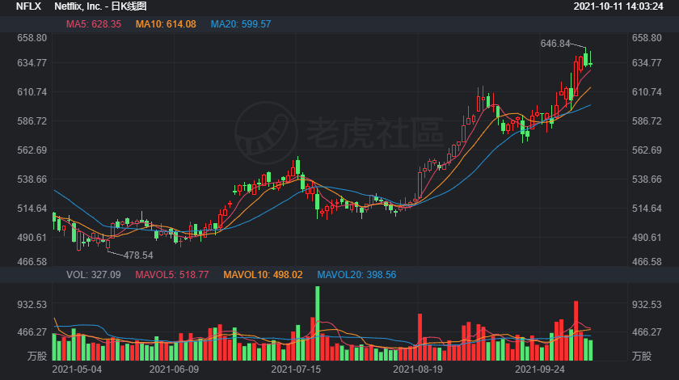Screen dimensions: 679x380
Task: Click the 2021-08-19 date axis label
Action: coord(418,369)
